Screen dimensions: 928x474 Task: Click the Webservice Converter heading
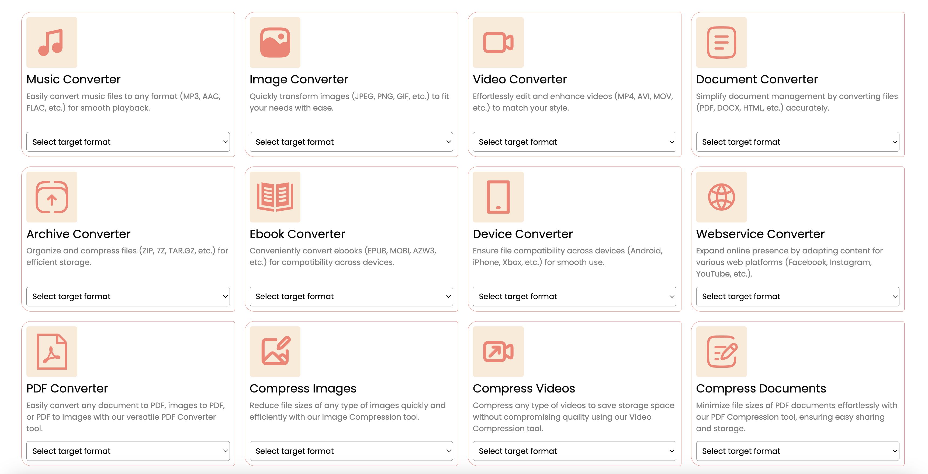[760, 234]
